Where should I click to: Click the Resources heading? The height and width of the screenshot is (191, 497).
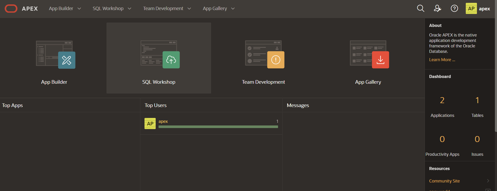click(x=440, y=169)
